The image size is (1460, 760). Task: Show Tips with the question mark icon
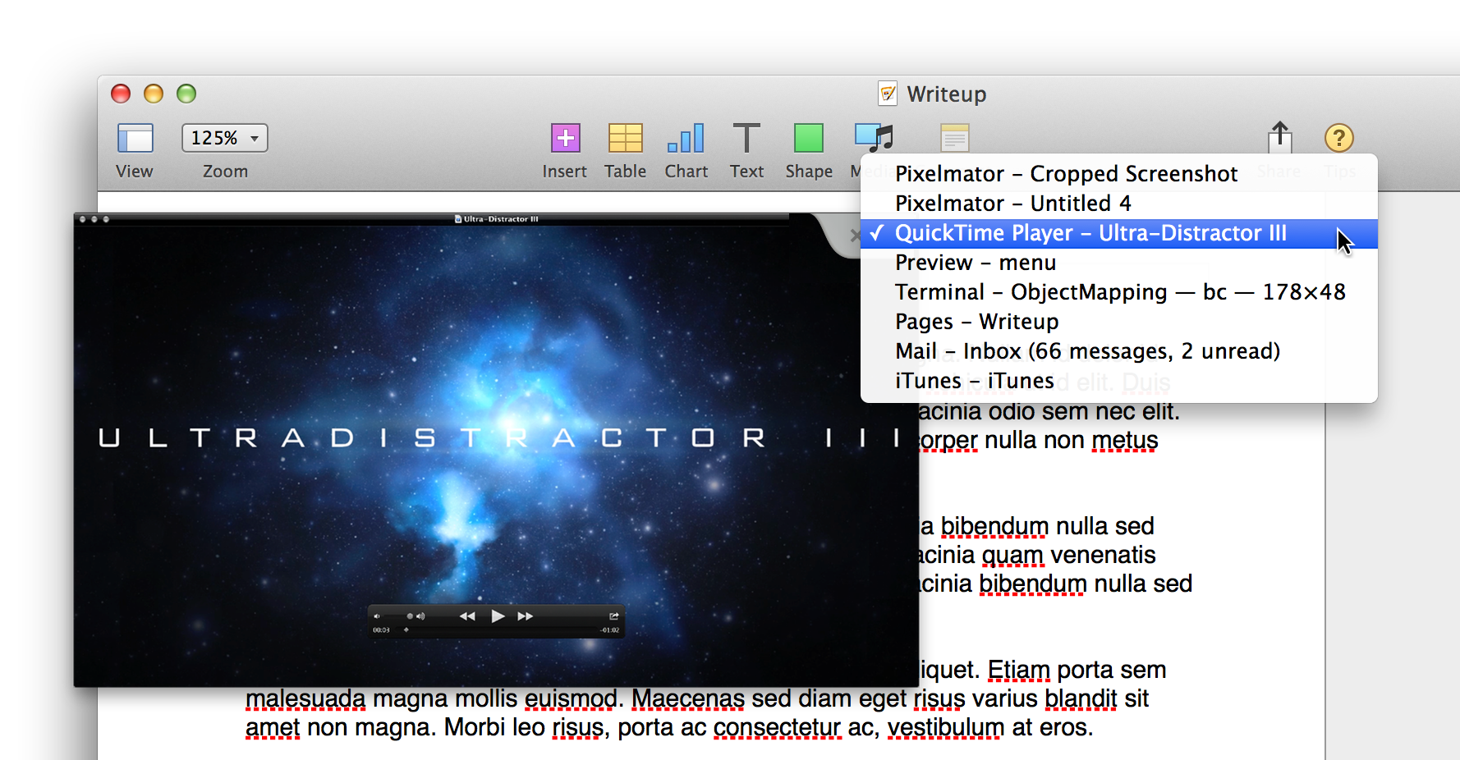tap(1339, 138)
